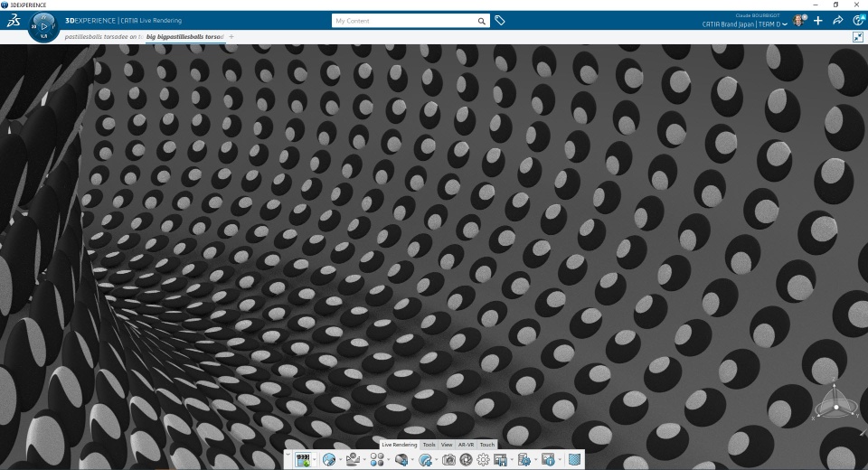Open the Tools toolbar tab
868x470 pixels.
(429, 445)
